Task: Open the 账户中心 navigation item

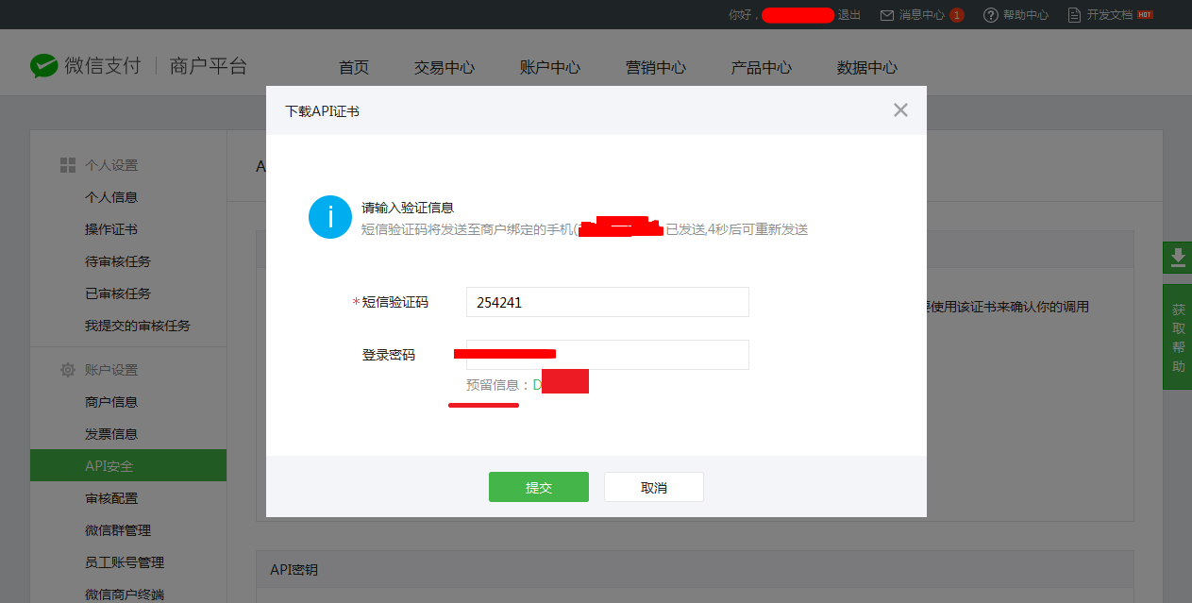Action: click(550, 67)
